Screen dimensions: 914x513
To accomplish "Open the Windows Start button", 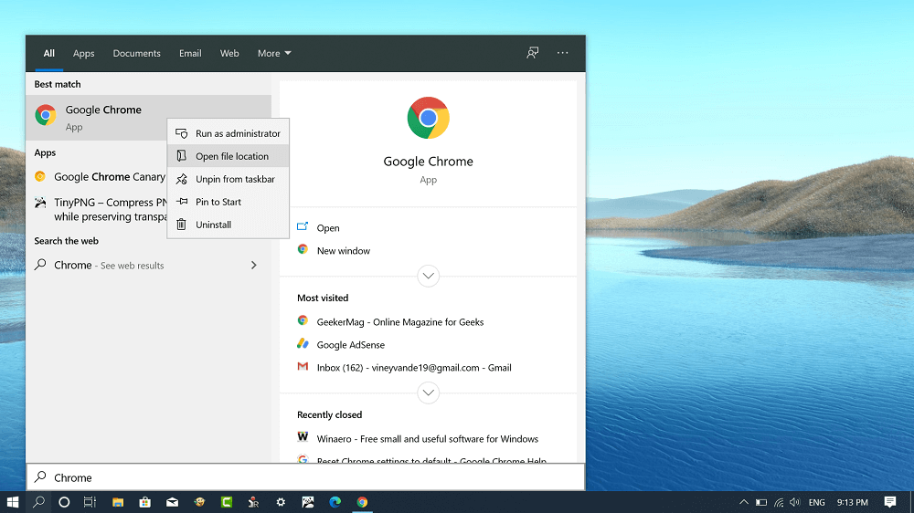I will 12,502.
